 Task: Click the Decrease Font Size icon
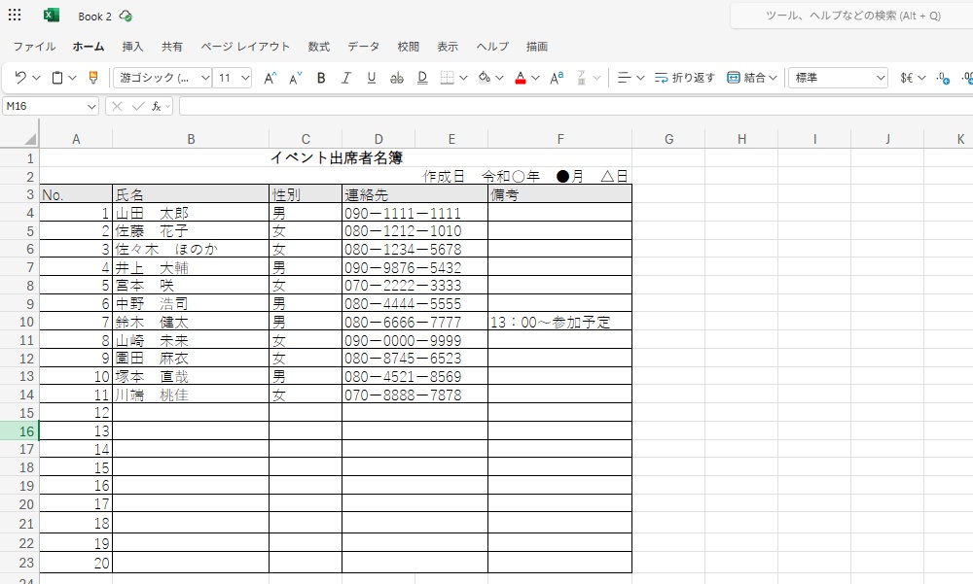click(295, 78)
